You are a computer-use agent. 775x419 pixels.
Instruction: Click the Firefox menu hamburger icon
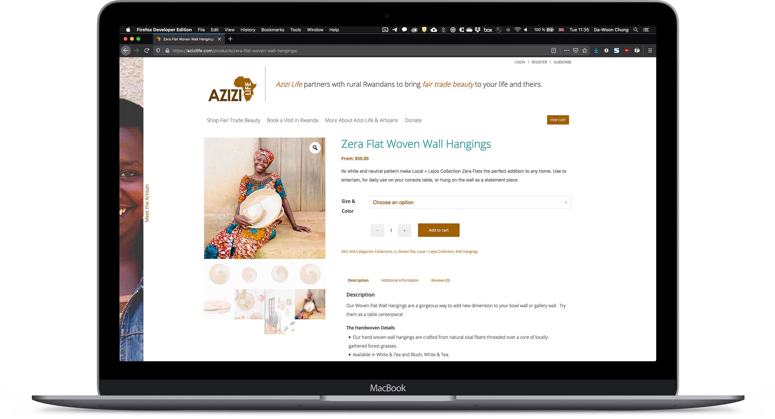651,50
